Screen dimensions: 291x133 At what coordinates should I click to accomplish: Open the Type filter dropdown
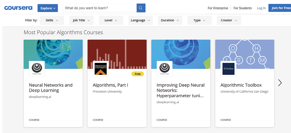click(200, 20)
